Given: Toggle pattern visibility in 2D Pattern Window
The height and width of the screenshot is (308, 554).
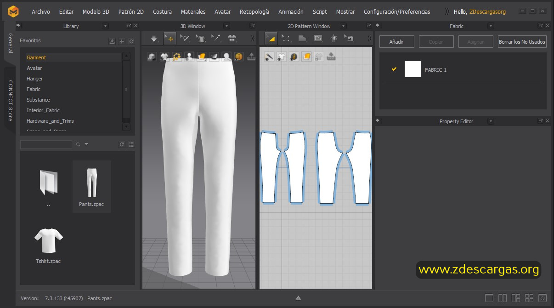Looking at the screenshot, I should click(282, 57).
